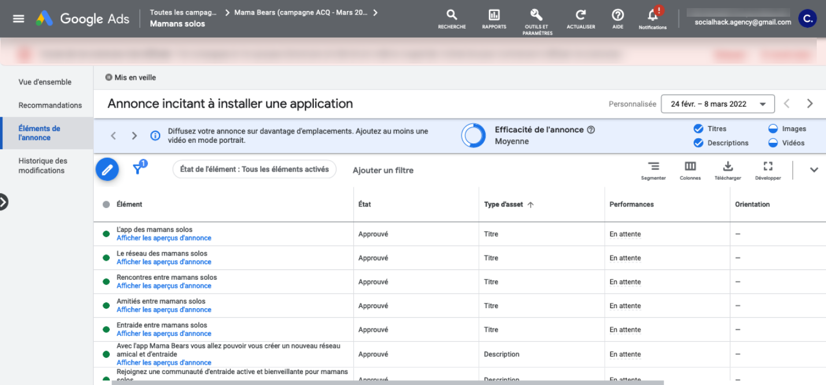The width and height of the screenshot is (826, 385).
Task: Expand table with Développer icon
Action: point(768,167)
